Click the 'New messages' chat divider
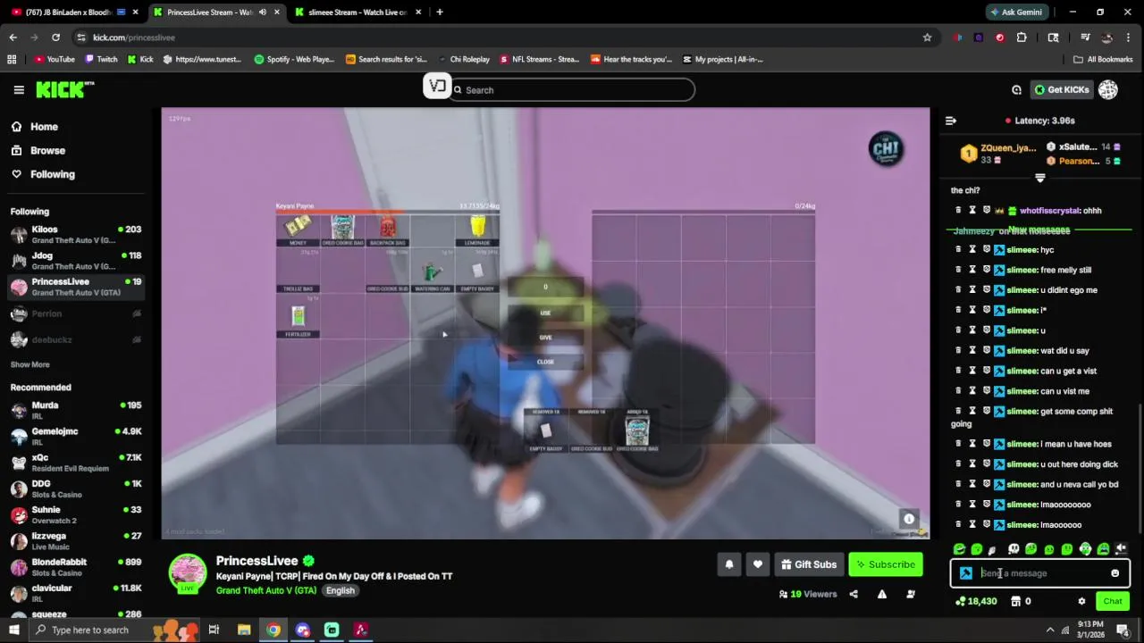Viewport: 1144px width, 643px height. coord(1039,230)
